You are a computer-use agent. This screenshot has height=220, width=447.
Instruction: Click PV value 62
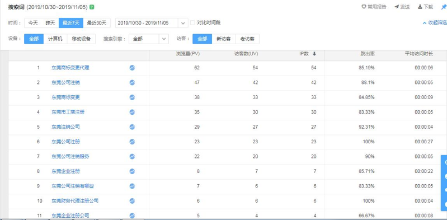coord(197,68)
